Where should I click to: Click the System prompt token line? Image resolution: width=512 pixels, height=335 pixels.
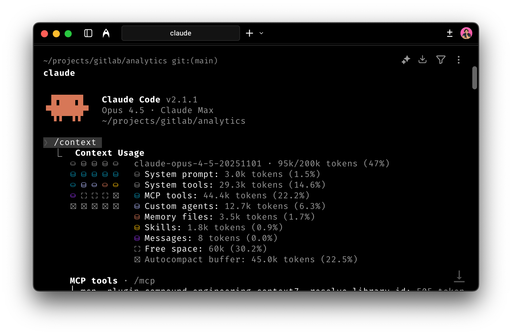227,174
